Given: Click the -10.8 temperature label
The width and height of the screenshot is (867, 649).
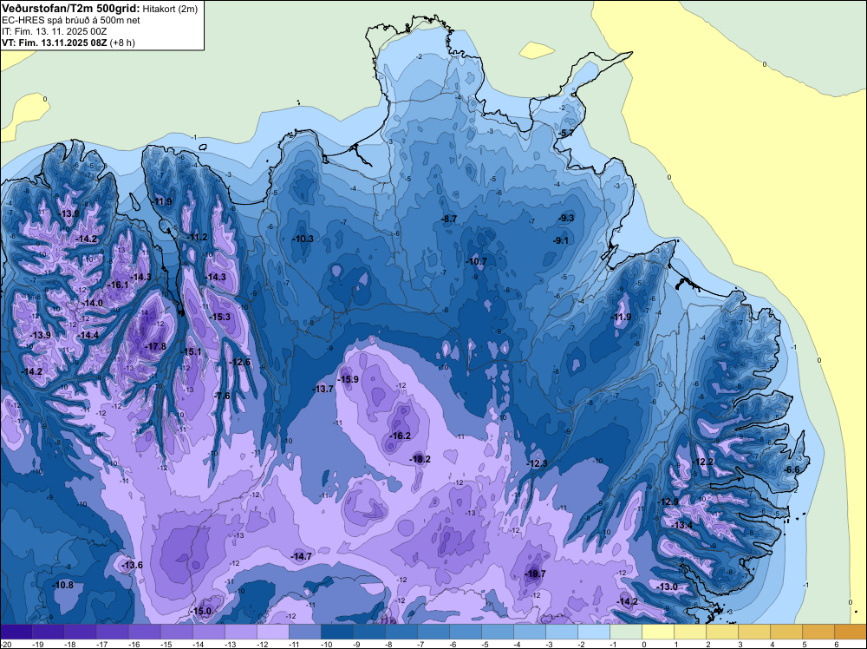Looking at the screenshot, I should click(x=63, y=585).
